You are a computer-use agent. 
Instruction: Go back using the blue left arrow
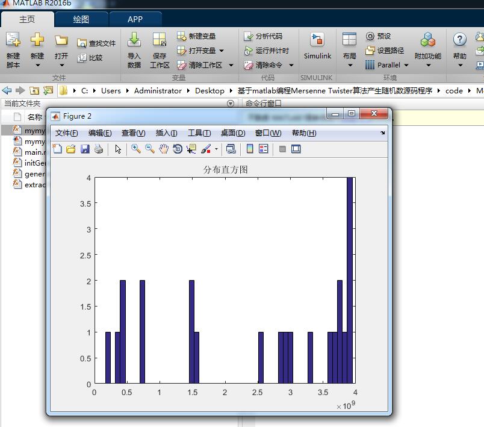tap(7, 90)
